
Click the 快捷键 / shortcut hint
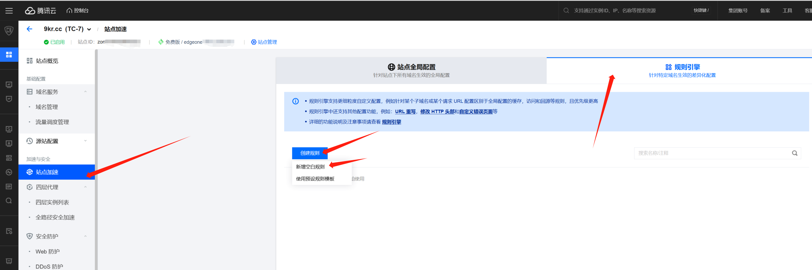[701, 11]
